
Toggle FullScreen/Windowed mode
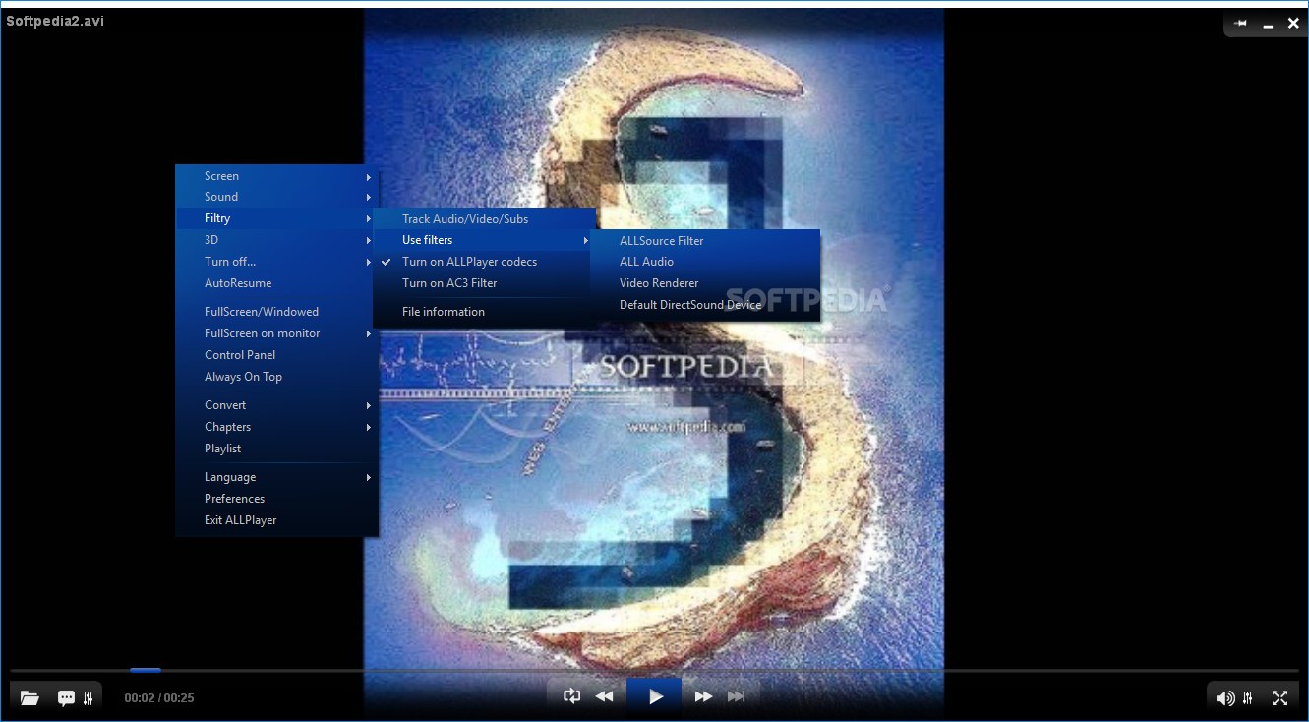[x=276, y=312]
